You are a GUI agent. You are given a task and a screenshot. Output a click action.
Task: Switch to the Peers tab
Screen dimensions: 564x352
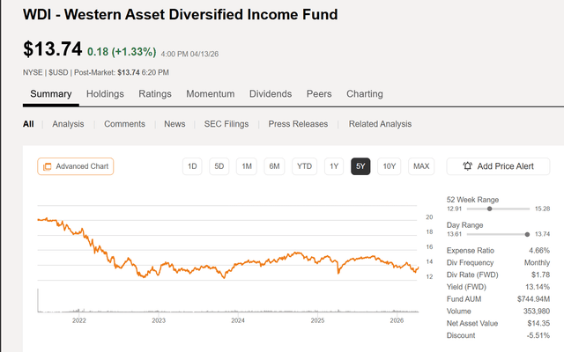tap(319, 94)
